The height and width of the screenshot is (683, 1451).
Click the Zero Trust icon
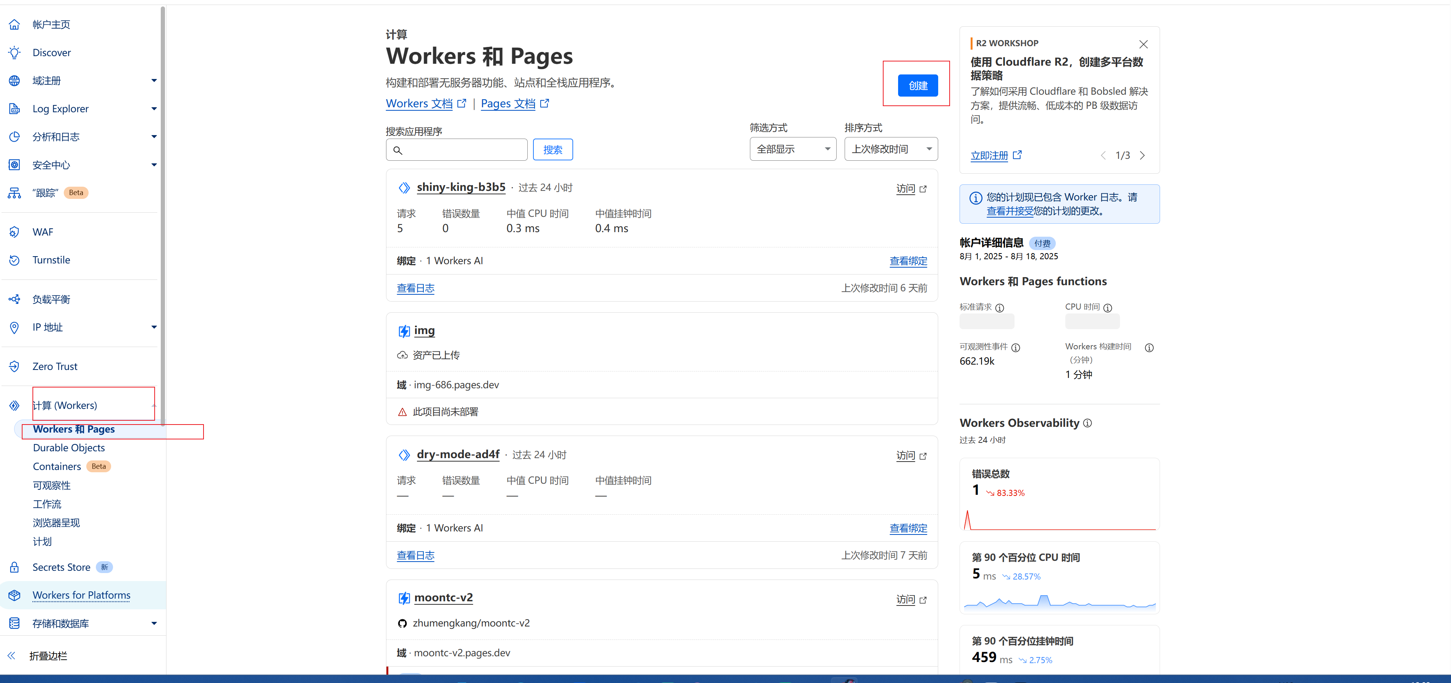click(x=14, y=367)
